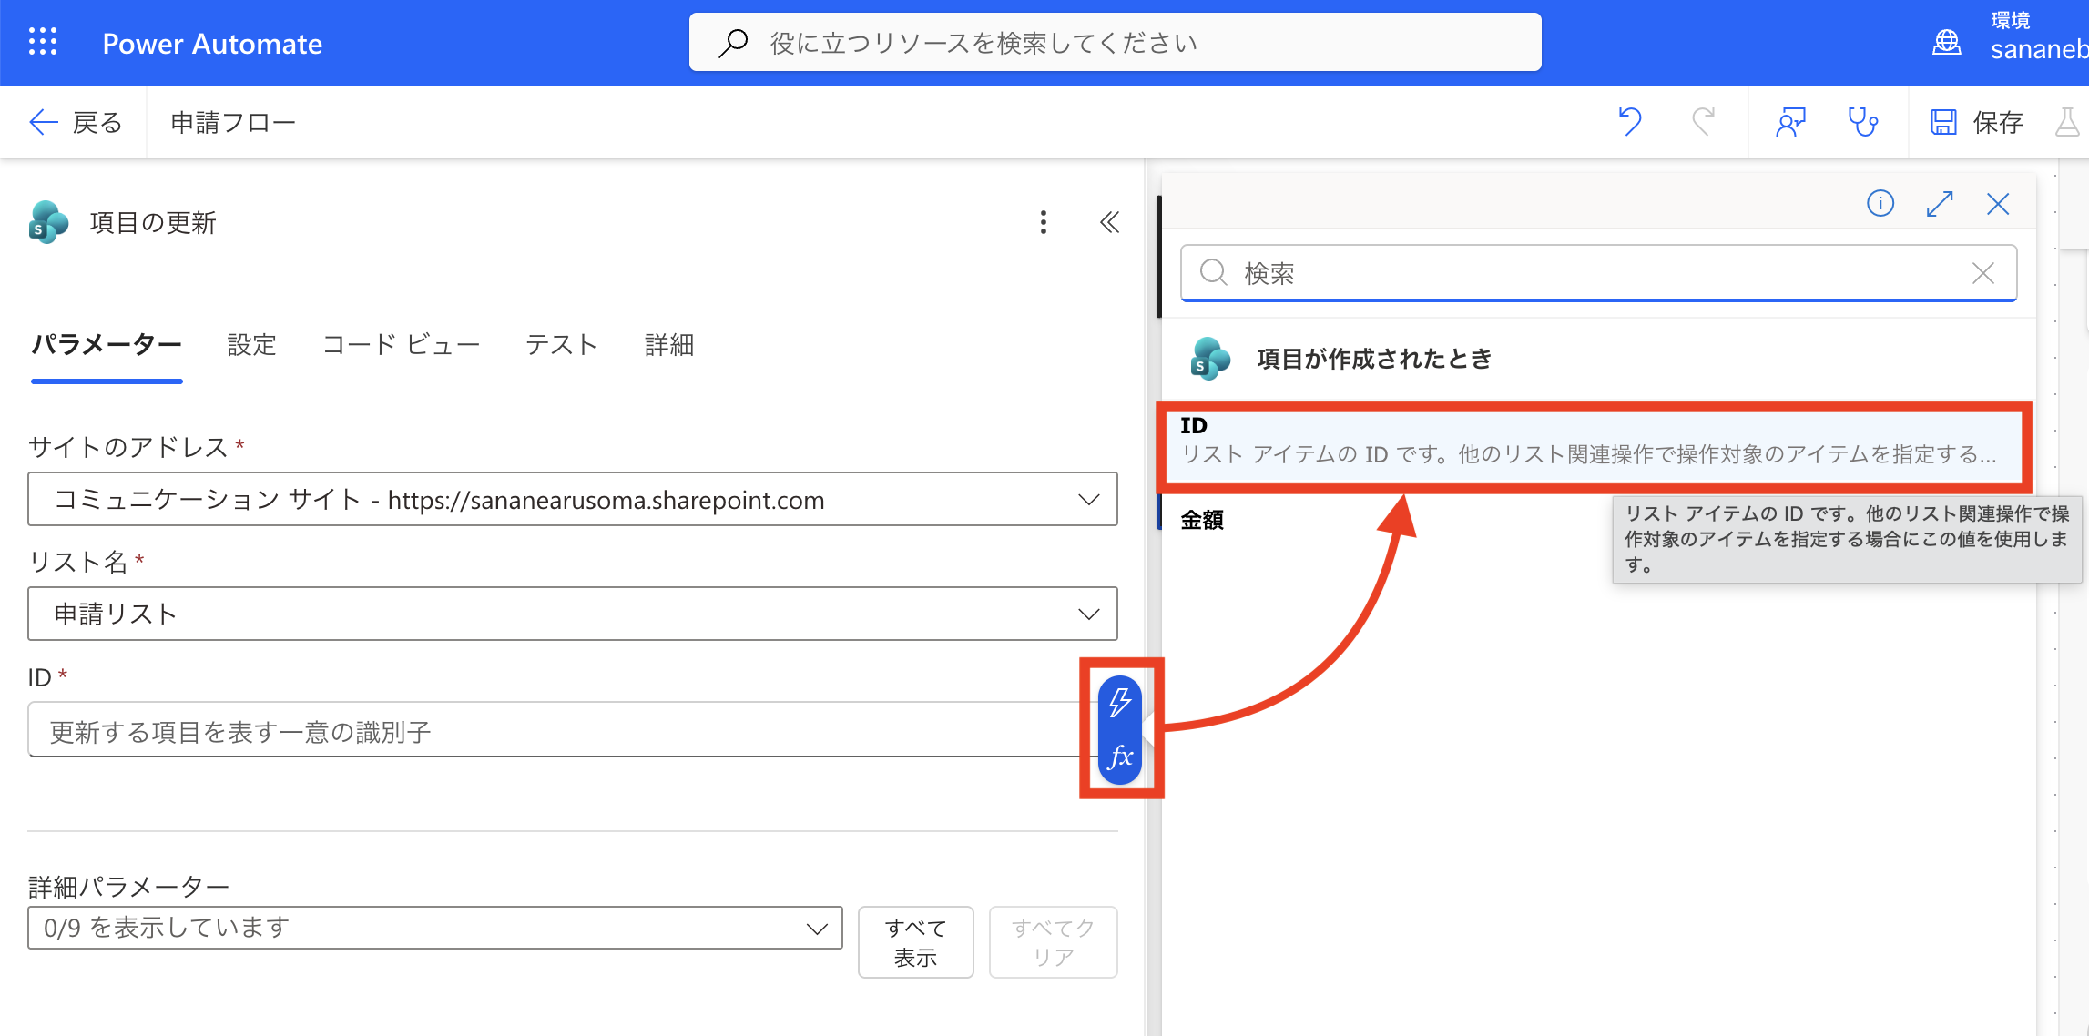
Task: Collapse the action panel with double chevron
Action: click(1109, 222)
